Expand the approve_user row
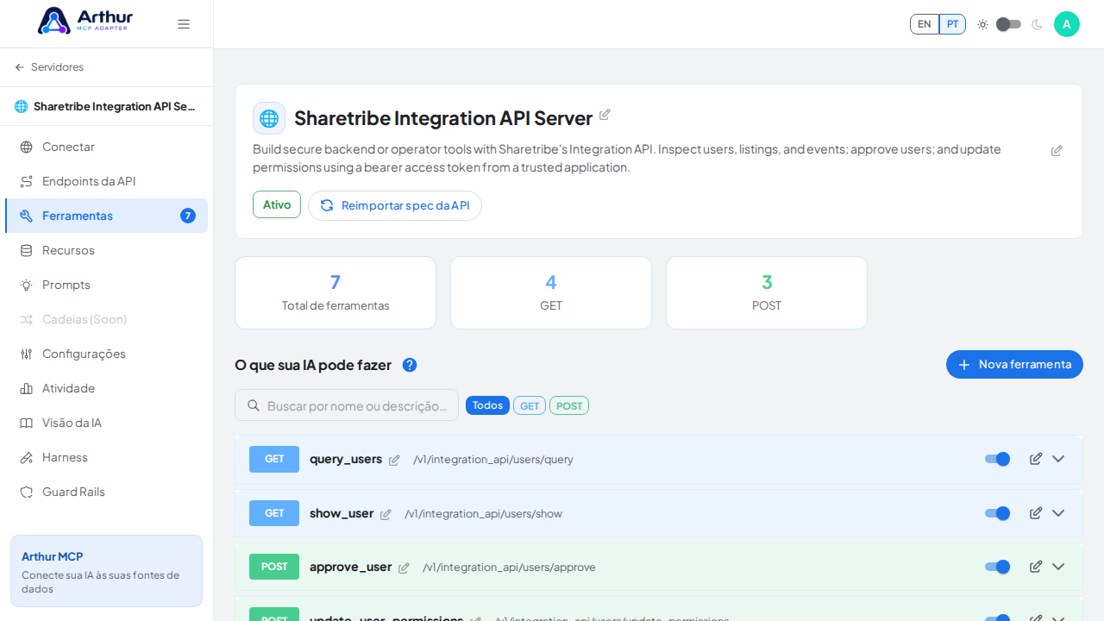 point(1058,567)
